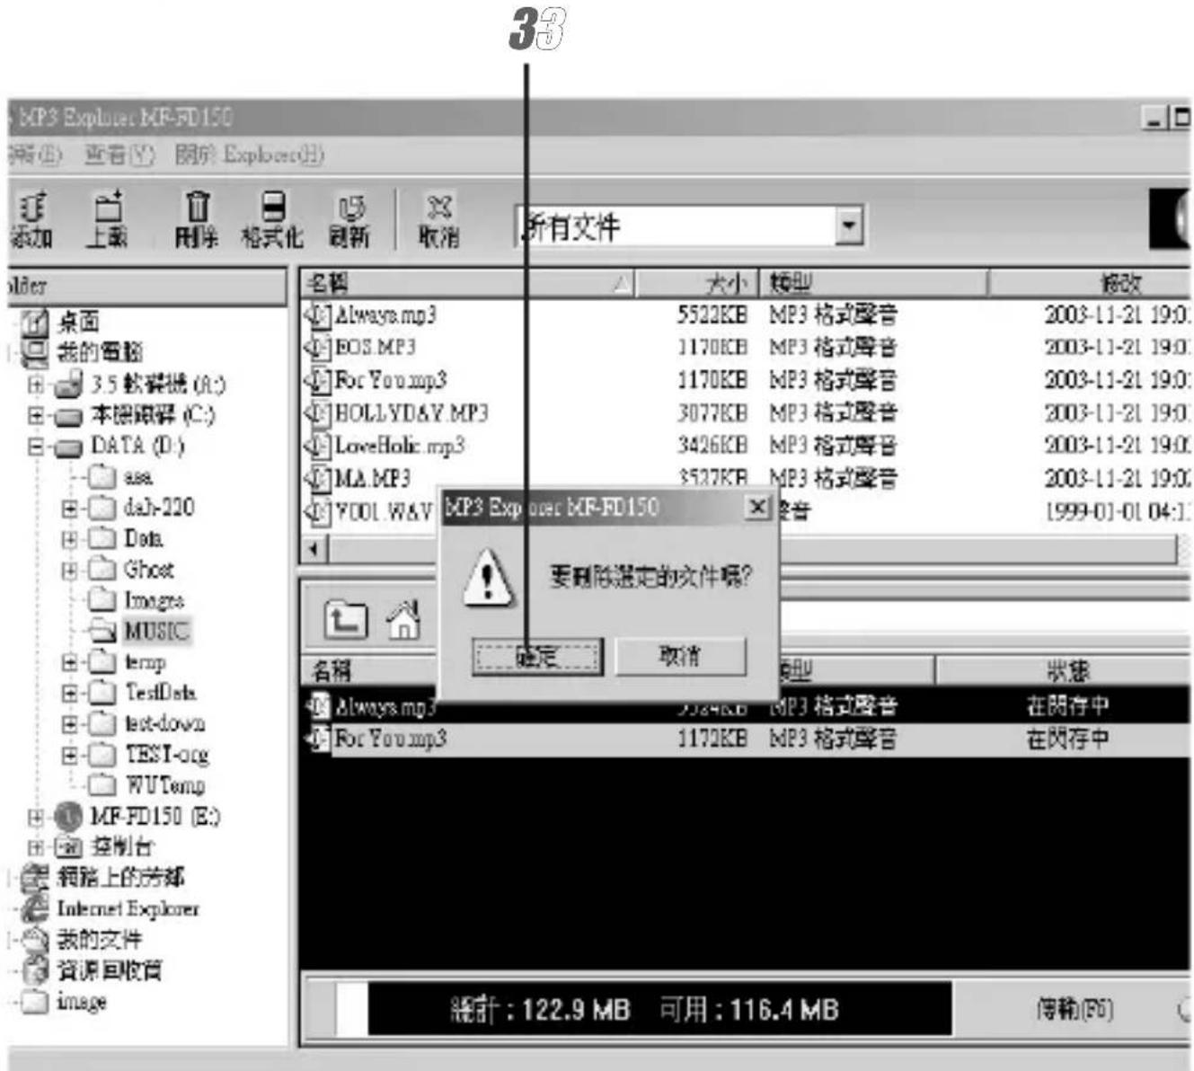1194x1071 pixels.
Task: Select MF-FD150 (E:) drive
Action: (155, 816)
